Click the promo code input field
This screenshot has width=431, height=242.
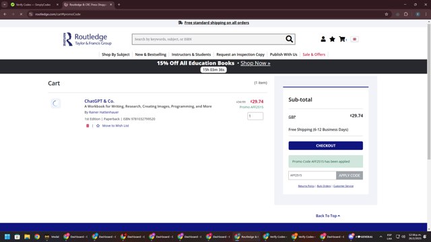312,175
